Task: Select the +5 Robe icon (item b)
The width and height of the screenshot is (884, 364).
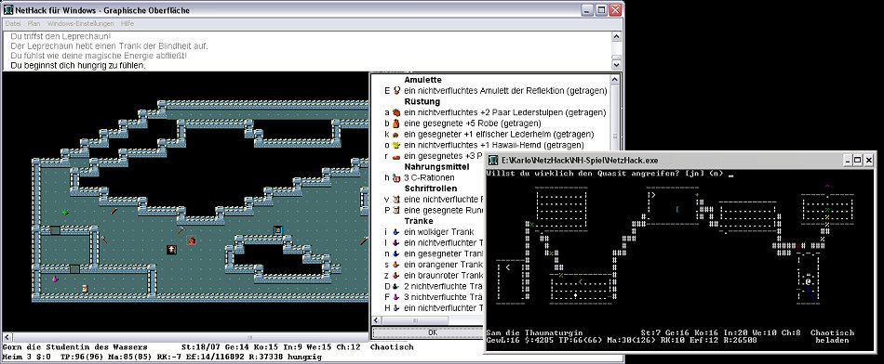Action: pos(396,123)
